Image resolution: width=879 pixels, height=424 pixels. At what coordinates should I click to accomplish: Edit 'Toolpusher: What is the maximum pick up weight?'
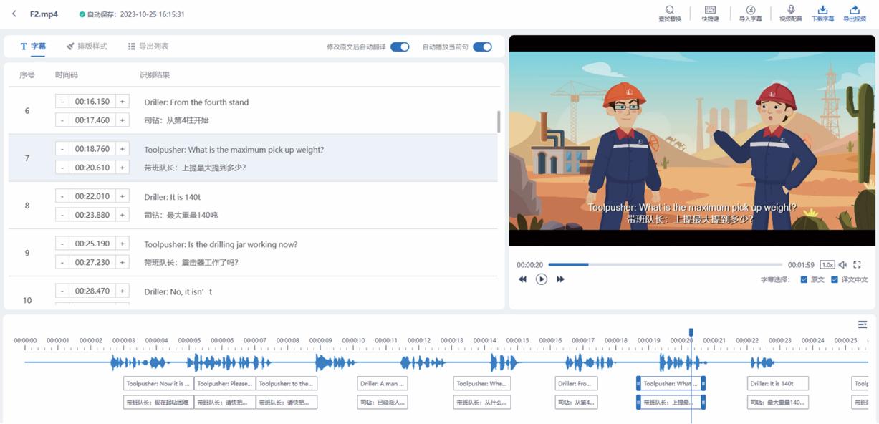tap(234, 150)
